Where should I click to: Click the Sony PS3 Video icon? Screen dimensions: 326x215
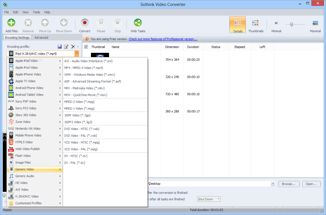pos(11,108)
